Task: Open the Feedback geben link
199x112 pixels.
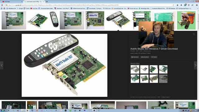Action: tap(165, 97)
